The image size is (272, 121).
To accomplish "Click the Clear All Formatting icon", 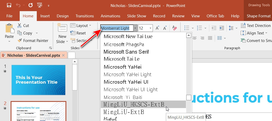I will point(175,28).
